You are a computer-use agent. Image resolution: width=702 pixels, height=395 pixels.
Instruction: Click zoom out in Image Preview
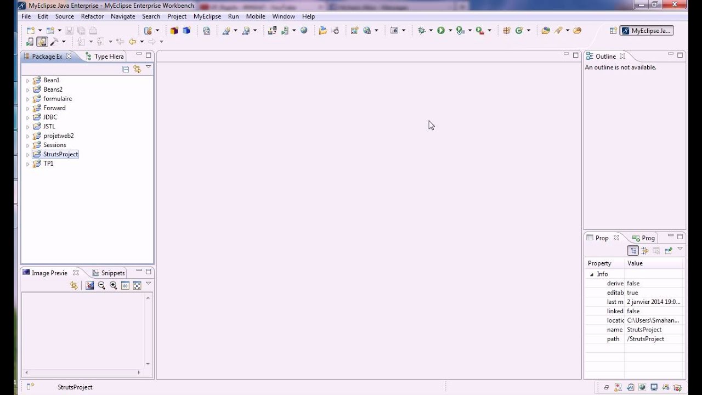click(x=101, y=285)
